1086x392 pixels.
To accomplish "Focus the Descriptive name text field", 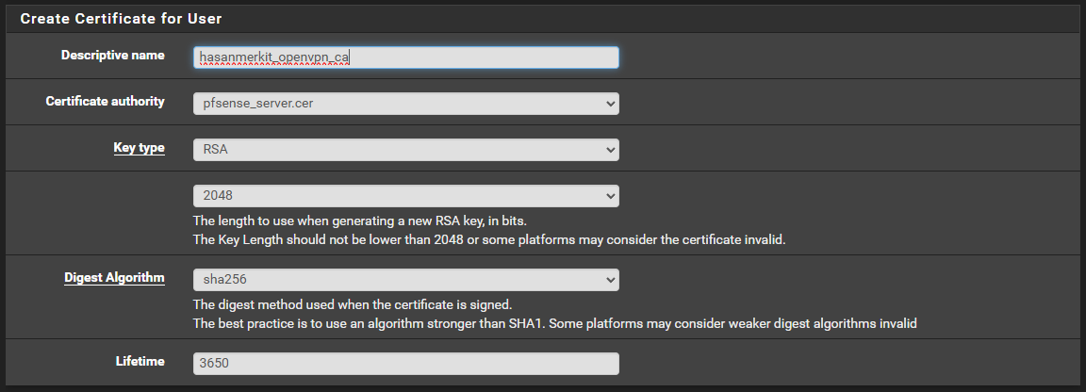I will pyautogui.click(x=406, y=57).
